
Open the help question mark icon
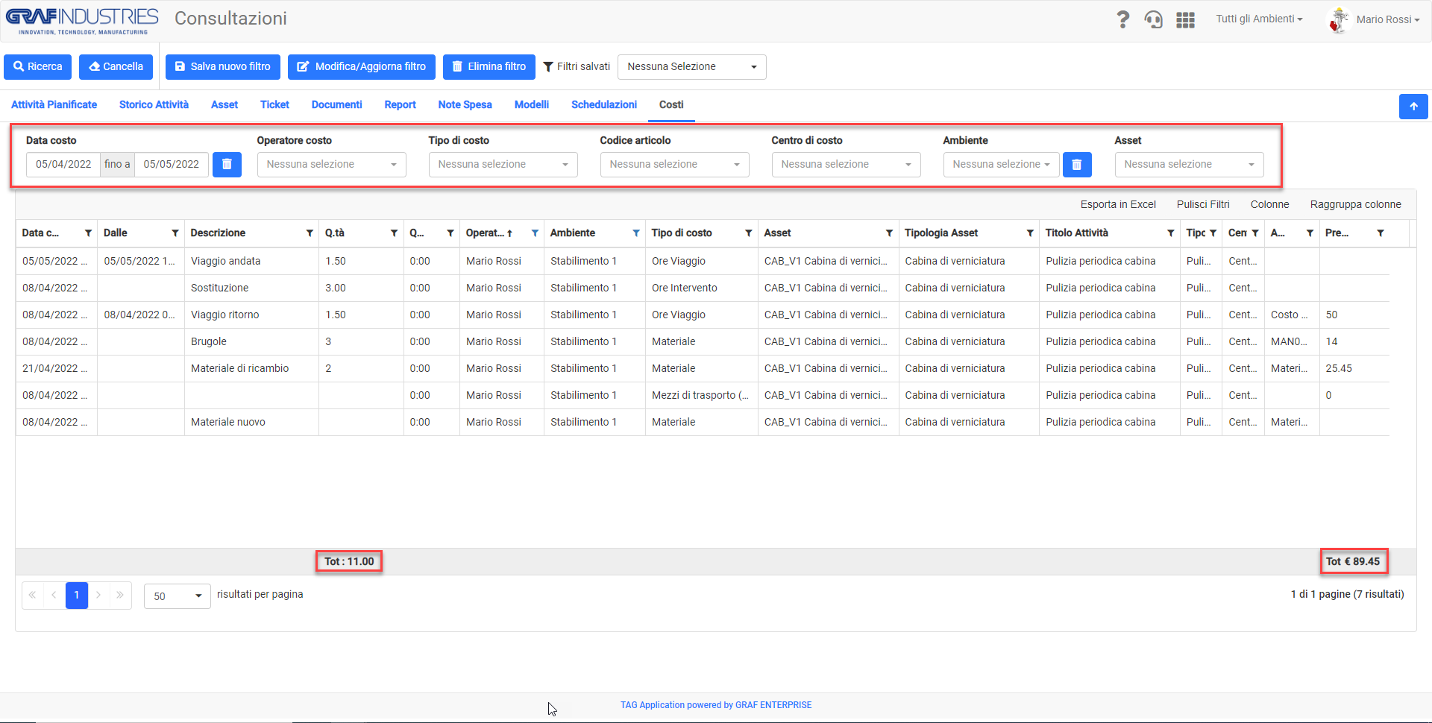pos(1122,19)
